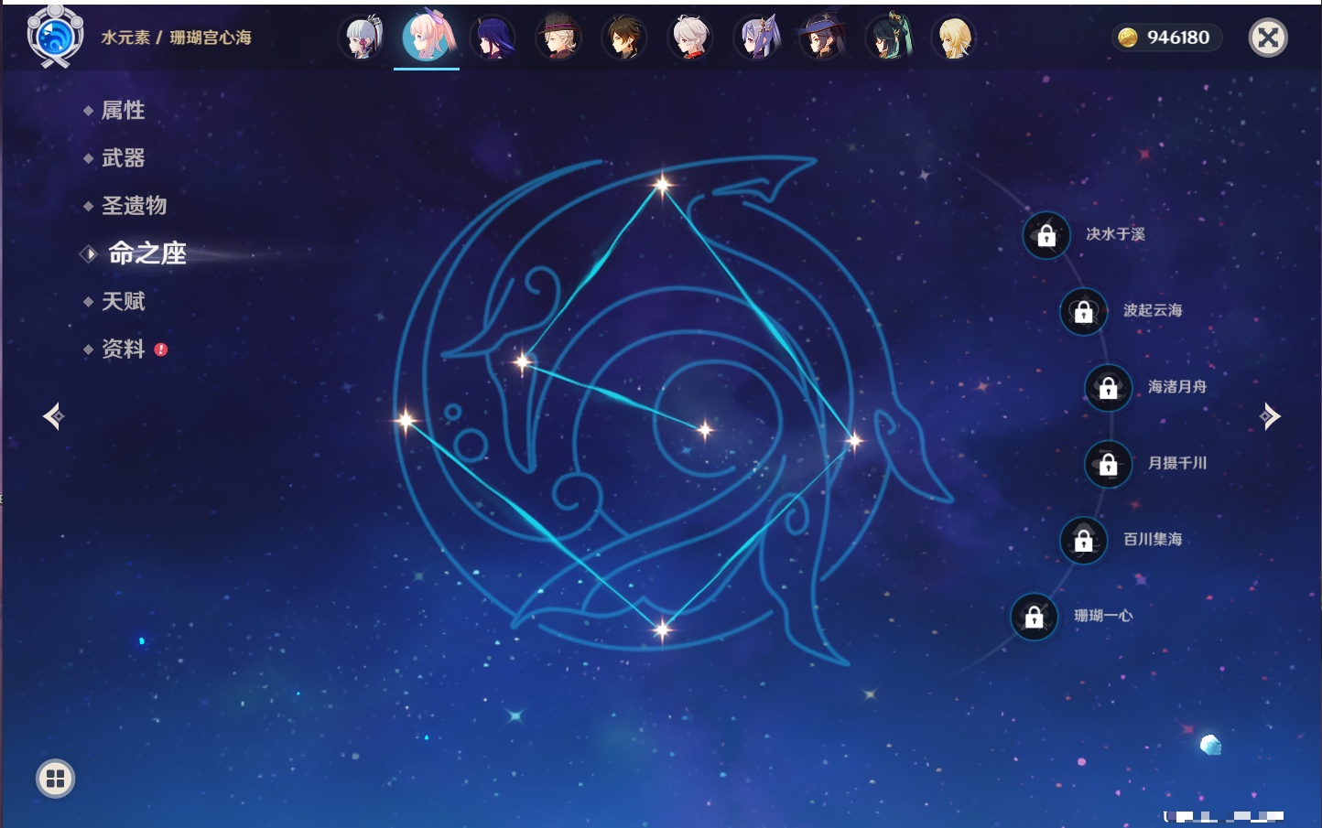Select the blonde Traveler avatar
The height and width of the screenshot is (828, 1322).
953,38
